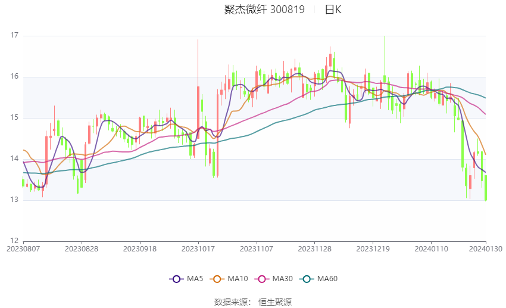Click the x-axis date label 20231107
This screenshot has height=308, width=506.
click(257, 249)
